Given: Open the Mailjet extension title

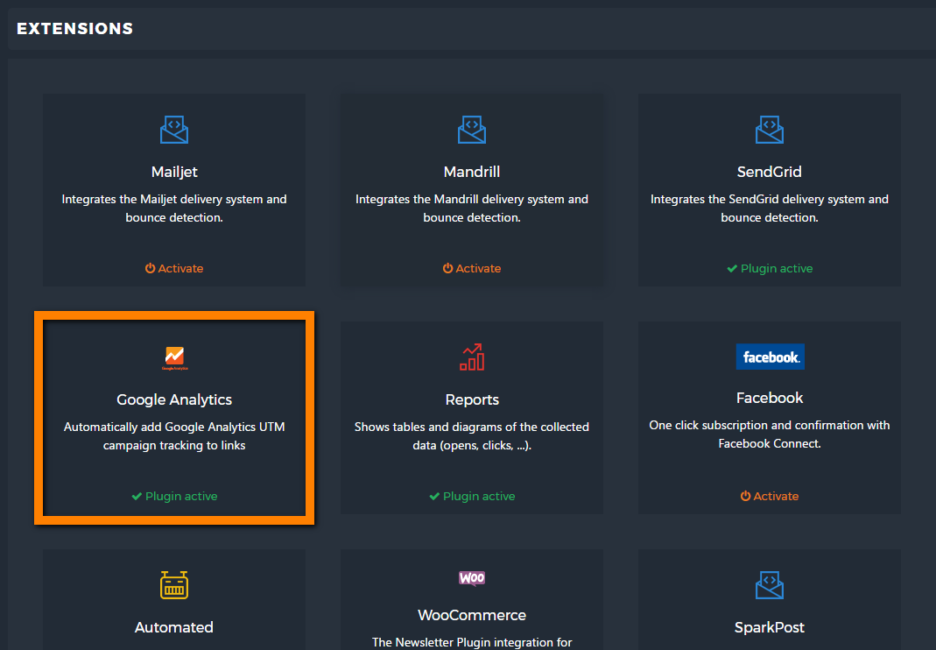Looking at the screenshot, I should tap(173, 172).
